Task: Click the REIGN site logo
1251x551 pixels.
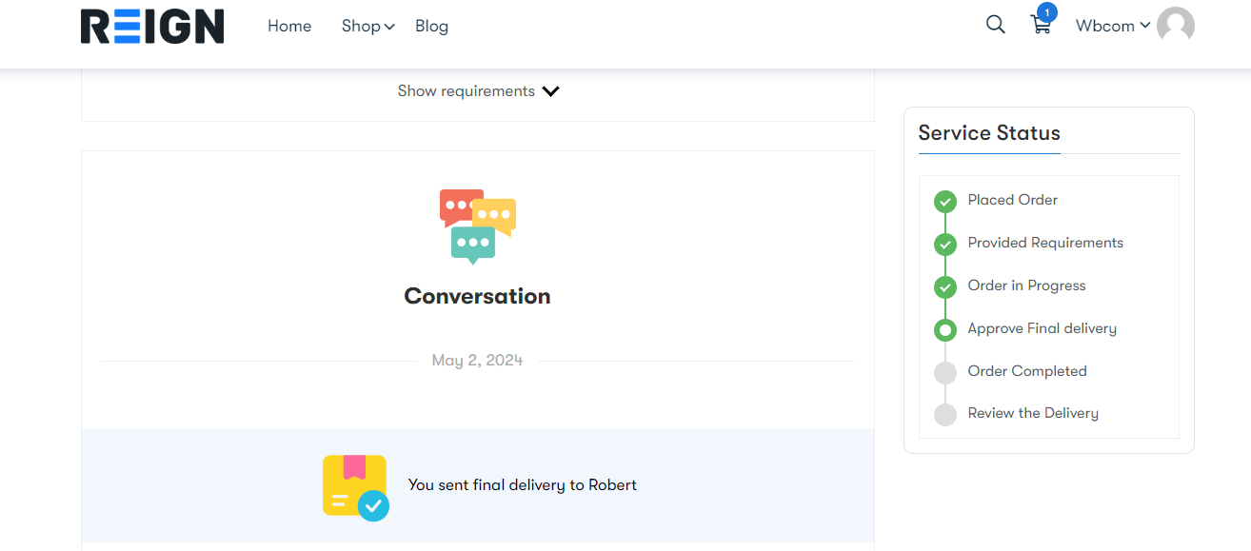Action: [x=152, y=27]
